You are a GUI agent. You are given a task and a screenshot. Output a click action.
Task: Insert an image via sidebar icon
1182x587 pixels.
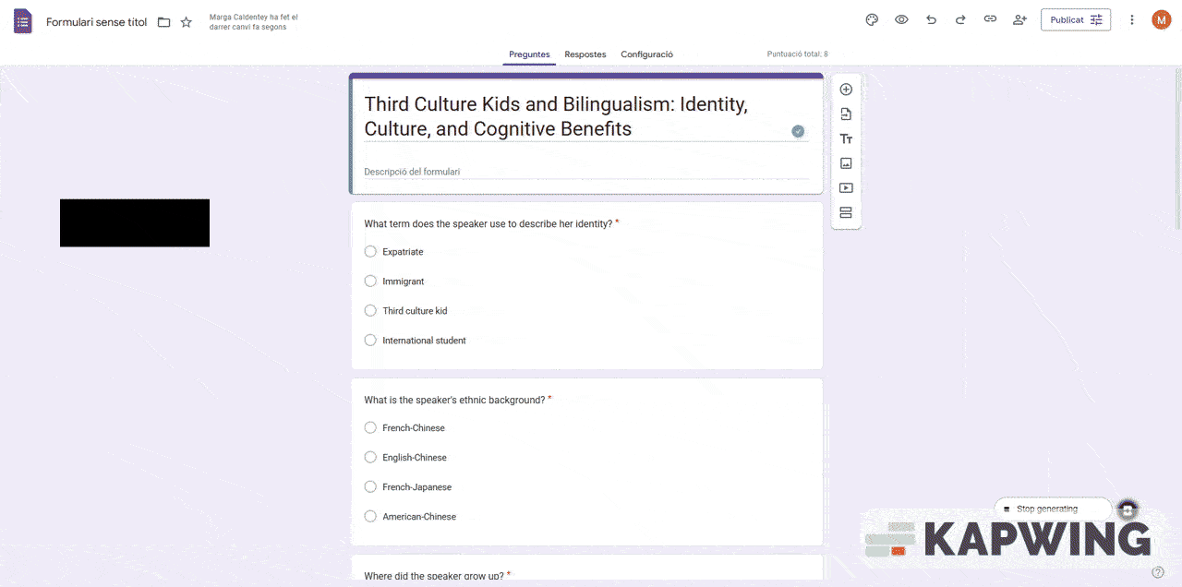846,163
